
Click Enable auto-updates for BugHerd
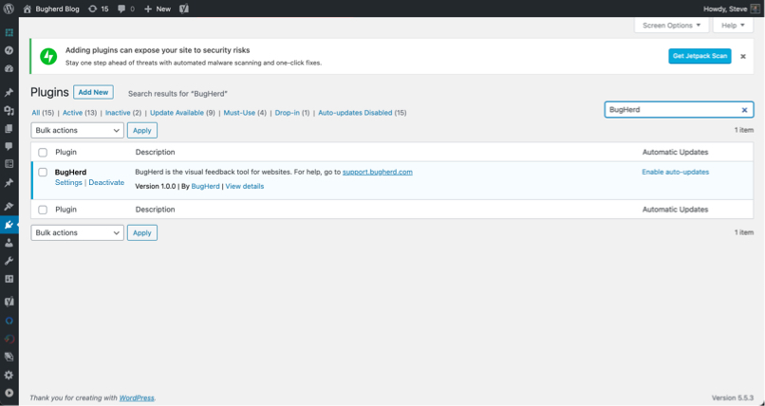click(675, 172)
